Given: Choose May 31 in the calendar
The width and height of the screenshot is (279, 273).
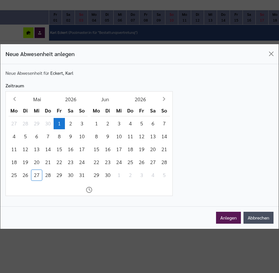Looking at the screenshot, I should [82, 175].
